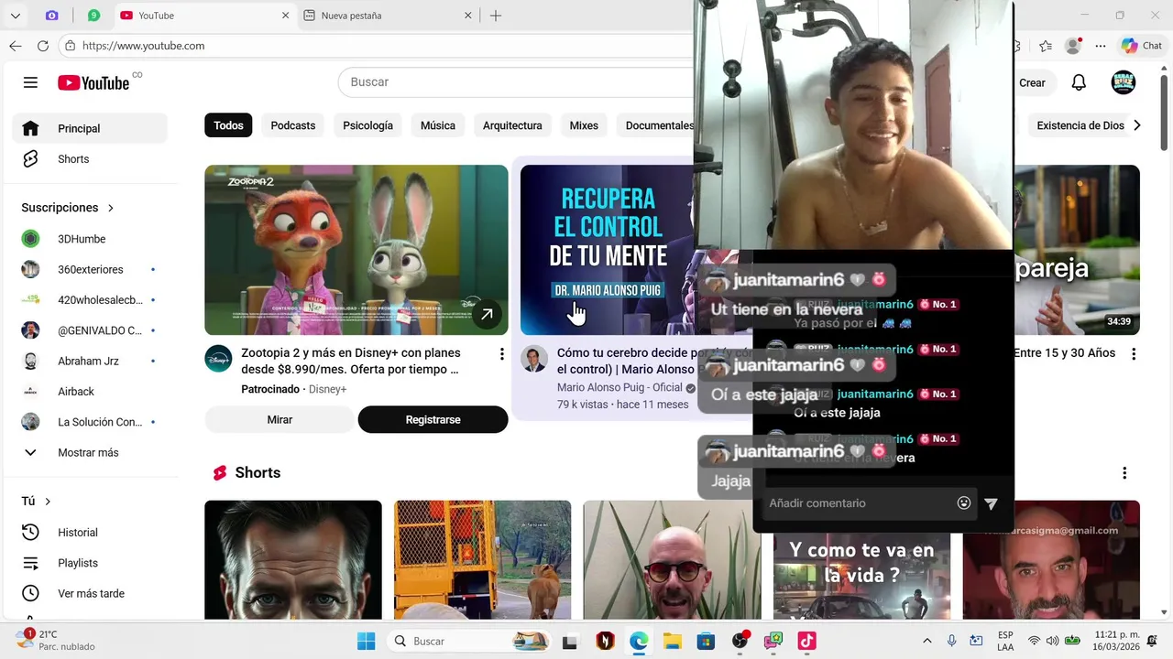Open Microsoft Edge from taskbar
Viewport: 1173px width, 659px height.
coord(639,641)
